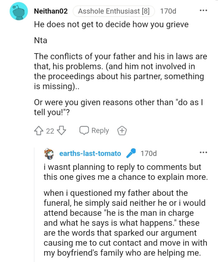This screenshot has height=262, width=218.
Task: Click earths-last-tomato's avatar image
Action: (49, 153)
